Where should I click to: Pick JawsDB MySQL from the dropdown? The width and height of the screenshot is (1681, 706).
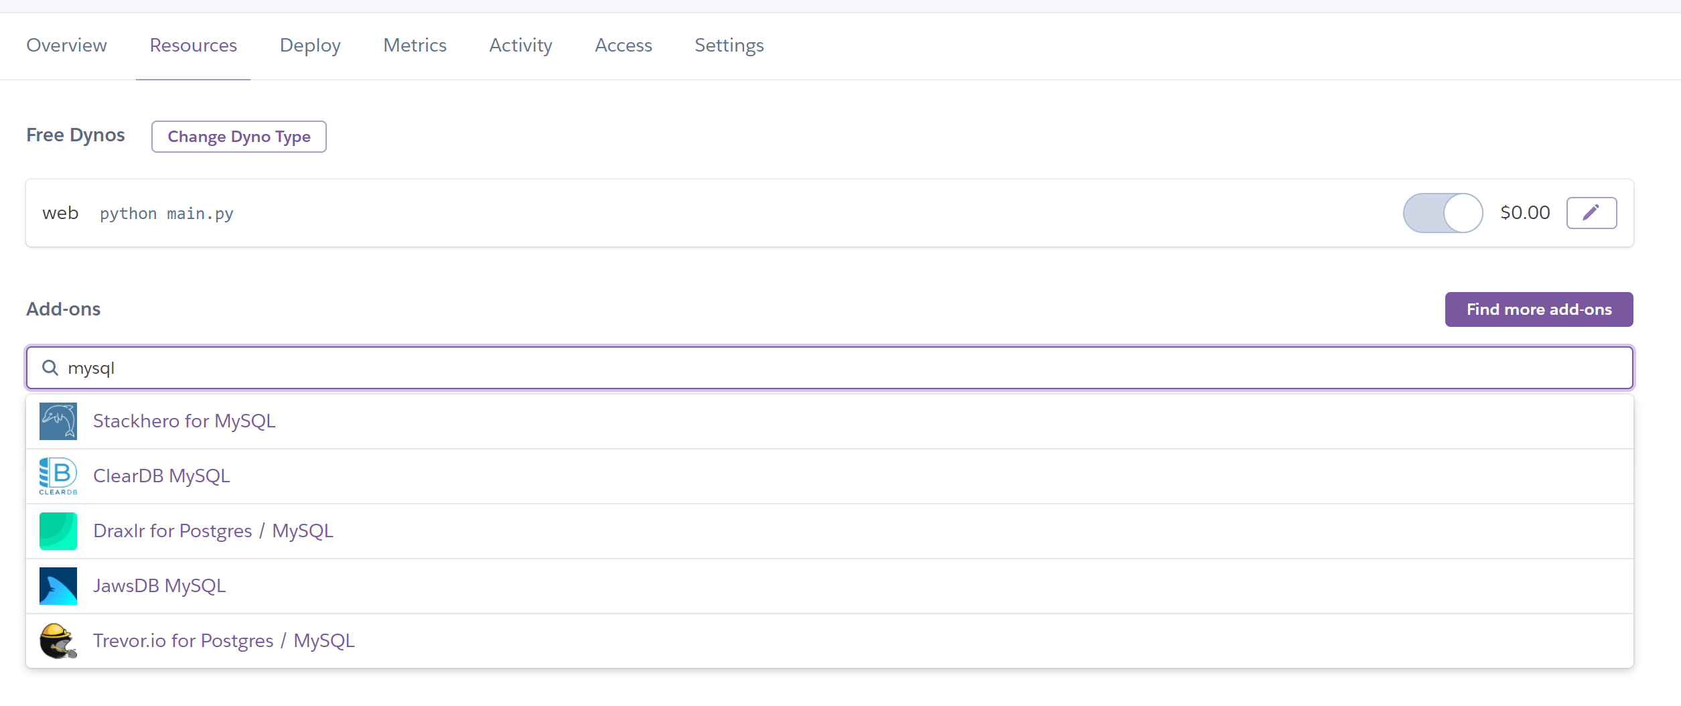(159, 586)
